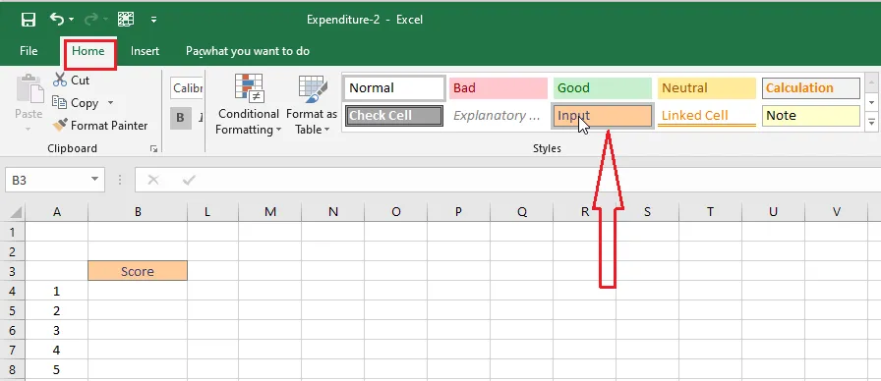Select the Score cell B3
This screenshot has height=381, width=881.
(x=138, y=271)
